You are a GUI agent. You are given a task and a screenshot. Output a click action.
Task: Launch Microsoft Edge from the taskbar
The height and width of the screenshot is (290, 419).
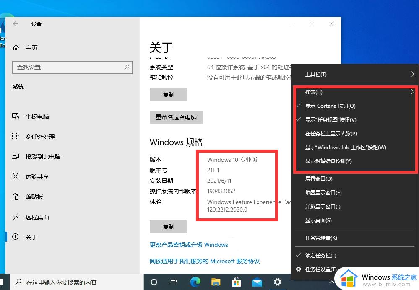(x=195, y=282)
